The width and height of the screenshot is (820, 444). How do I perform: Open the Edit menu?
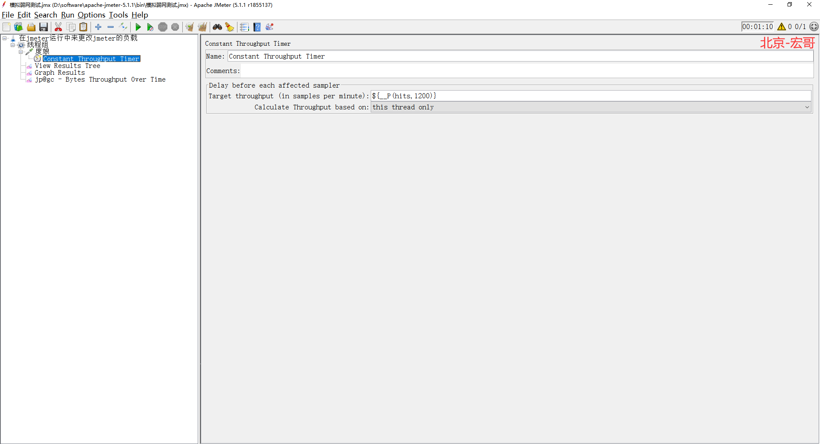pyautogui.click(x=24, y=15)
